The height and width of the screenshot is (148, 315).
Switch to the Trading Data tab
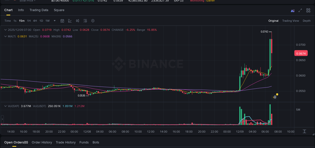point(39,10)
